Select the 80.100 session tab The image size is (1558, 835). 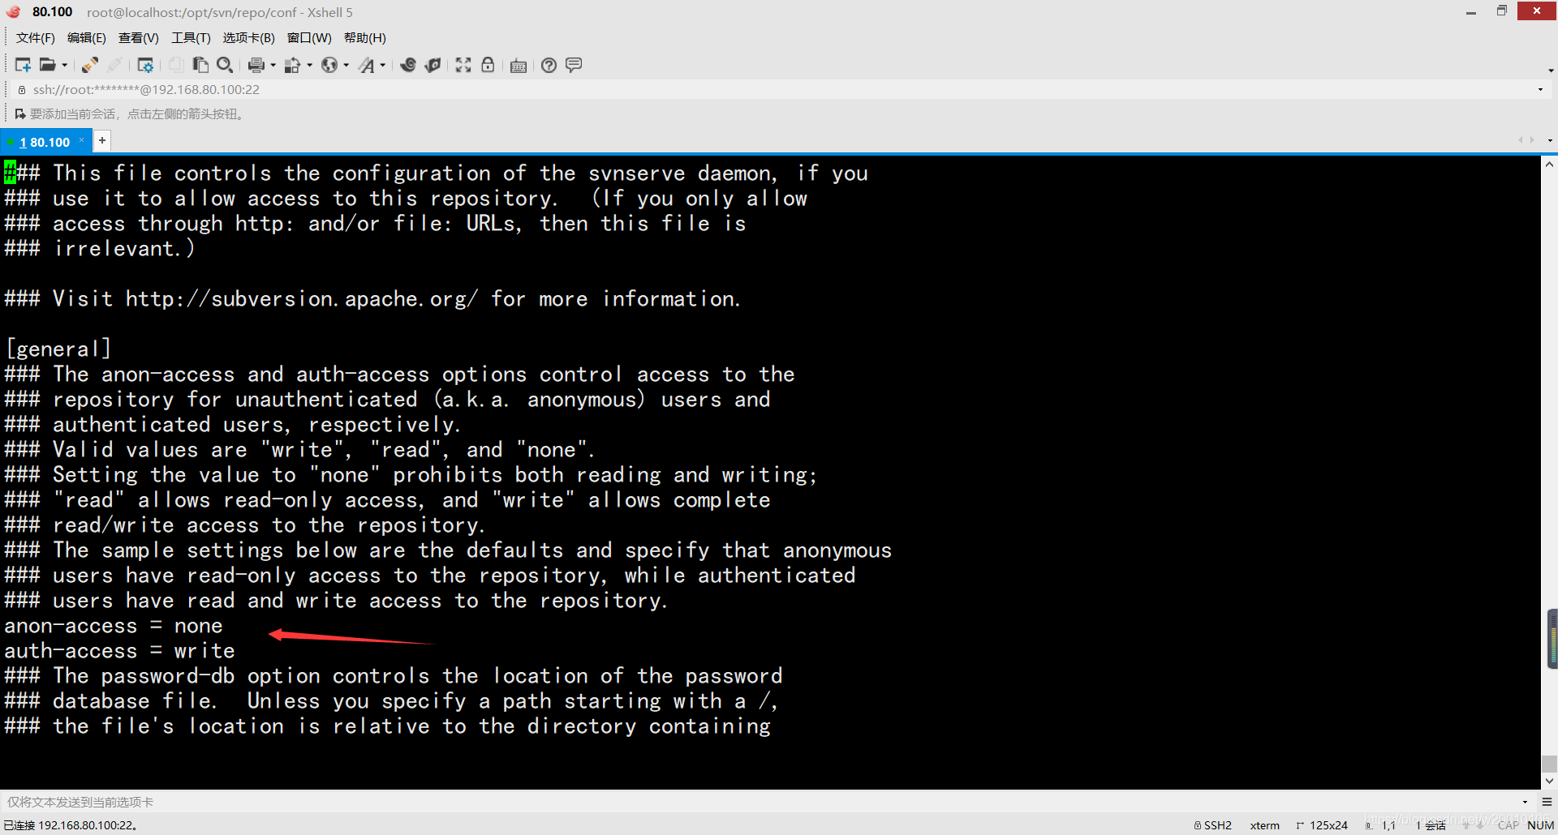[x=45, y=142]
